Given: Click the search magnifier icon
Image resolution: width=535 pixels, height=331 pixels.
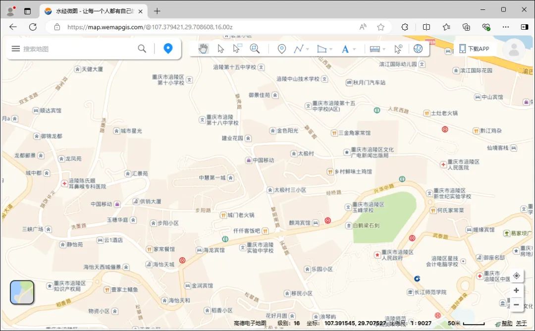Looking at the screenshot, I should click(142, 49).
